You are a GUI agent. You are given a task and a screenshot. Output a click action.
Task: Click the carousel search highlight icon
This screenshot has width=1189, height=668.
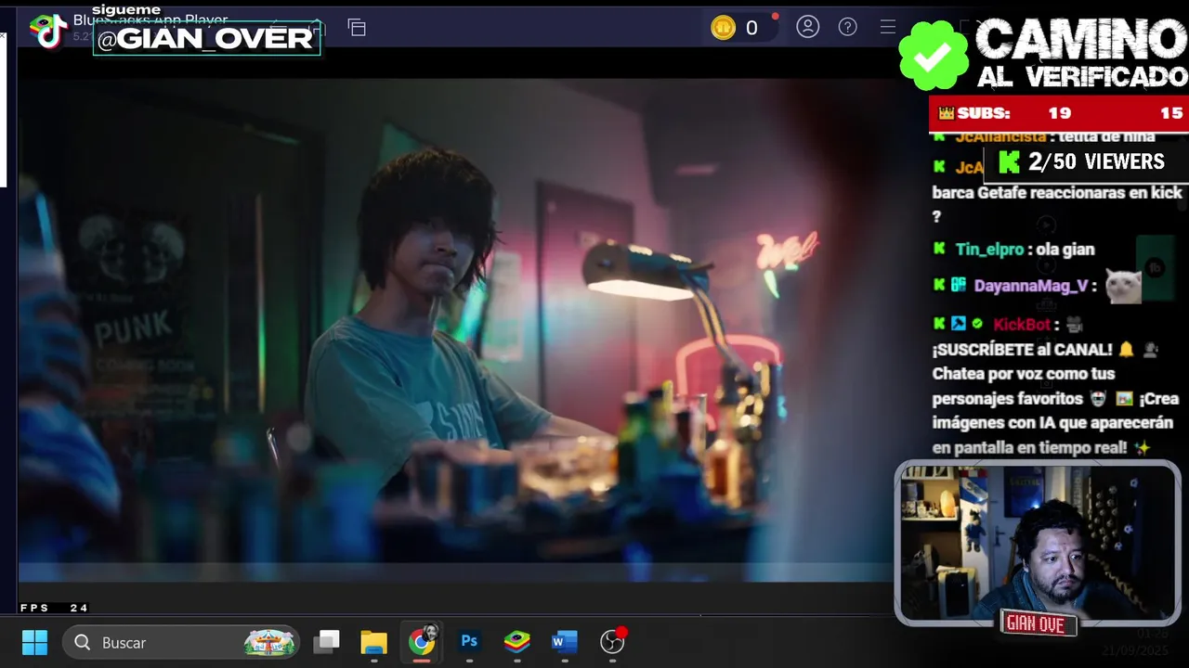click(x=269, y=642)
